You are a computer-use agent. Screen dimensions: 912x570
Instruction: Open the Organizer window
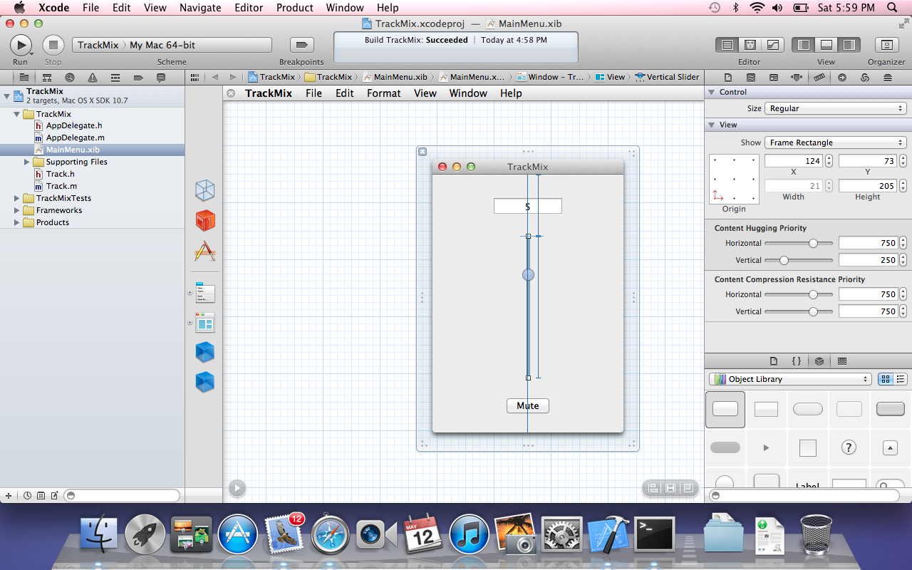tap(886, 45)
